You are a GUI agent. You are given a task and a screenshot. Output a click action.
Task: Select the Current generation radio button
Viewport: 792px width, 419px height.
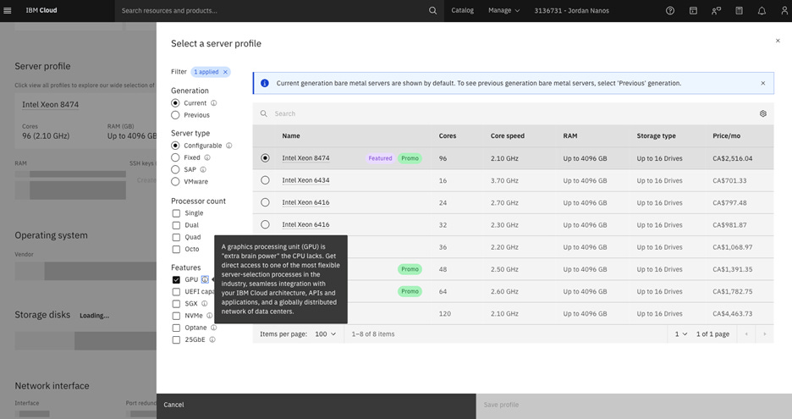pos(175,102)
